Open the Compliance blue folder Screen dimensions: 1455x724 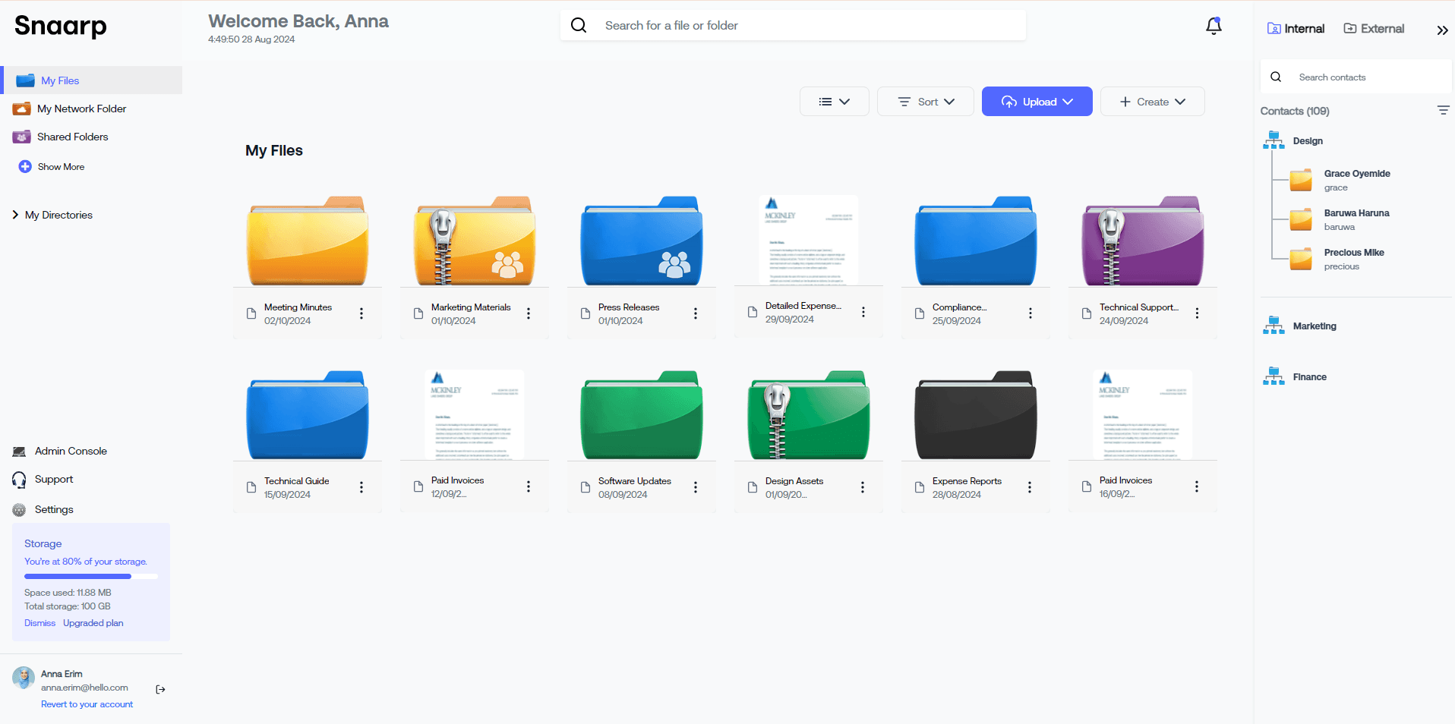(976, 241)
